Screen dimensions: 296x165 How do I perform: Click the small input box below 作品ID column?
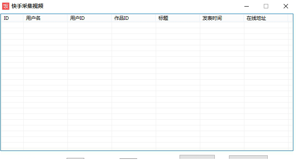pos(128,158)
